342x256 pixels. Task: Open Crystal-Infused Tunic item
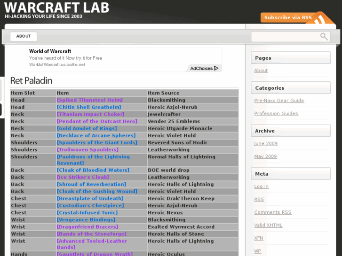pos(87,213)
